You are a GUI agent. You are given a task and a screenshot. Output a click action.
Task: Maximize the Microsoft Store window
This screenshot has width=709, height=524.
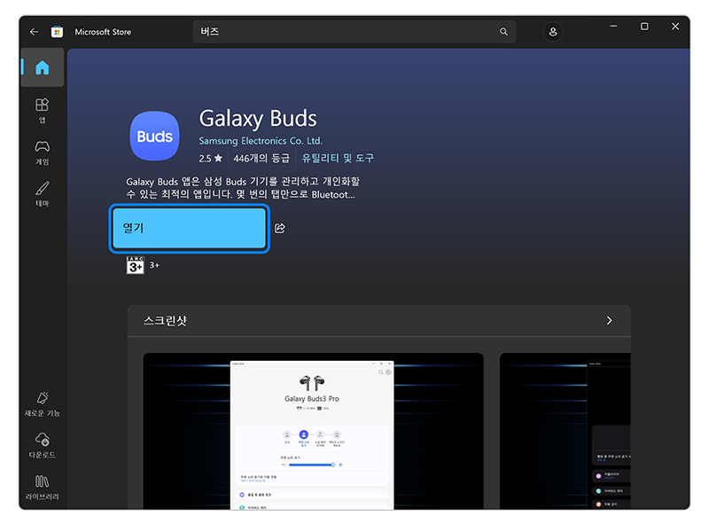644,27
